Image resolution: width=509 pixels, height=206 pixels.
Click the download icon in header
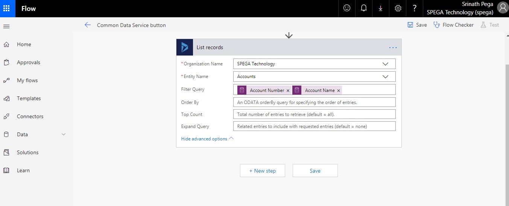pyautogui.click(x=381, y=8)
